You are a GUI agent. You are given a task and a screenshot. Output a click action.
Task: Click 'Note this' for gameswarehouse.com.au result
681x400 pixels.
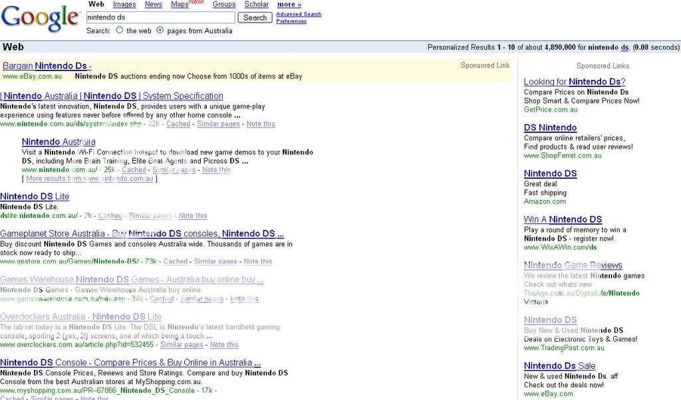(244, 299)
